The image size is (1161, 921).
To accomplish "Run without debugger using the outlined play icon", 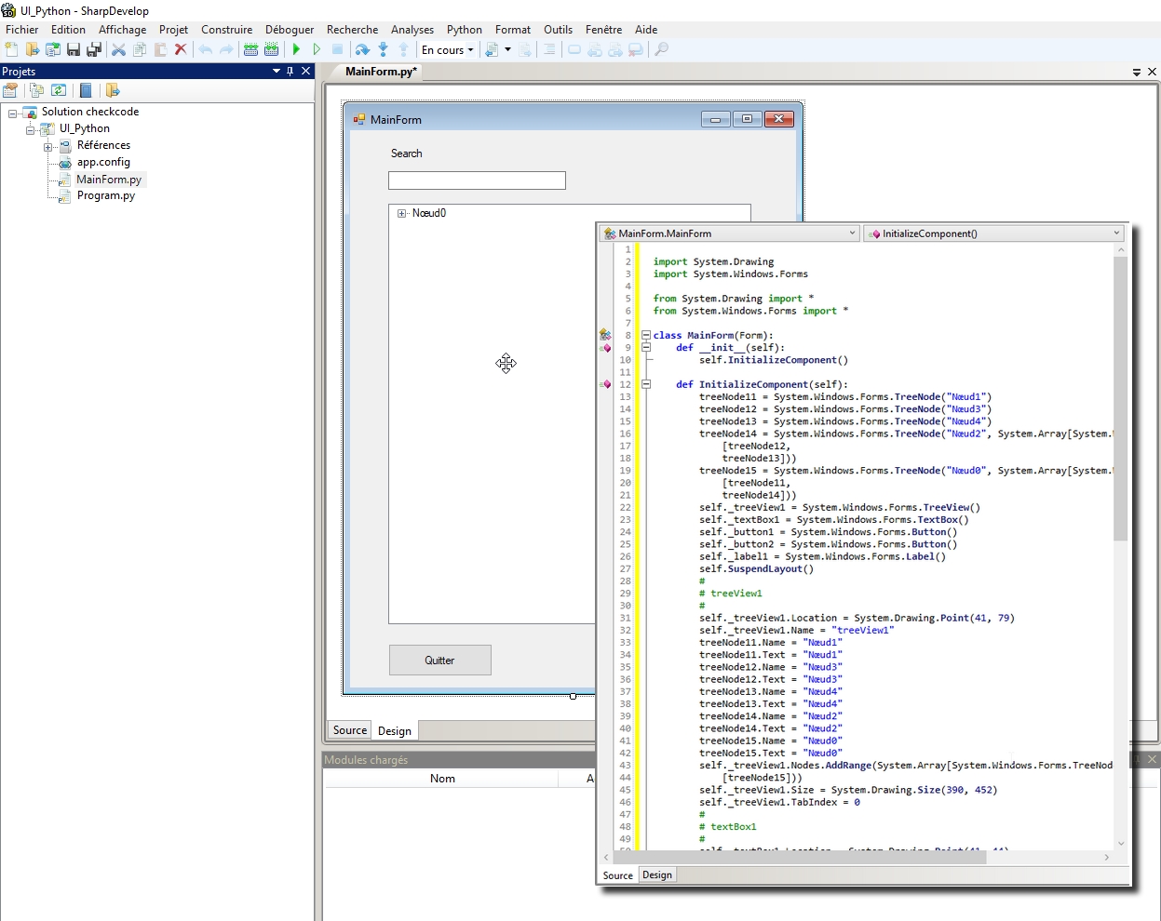I will pos(317,49).
